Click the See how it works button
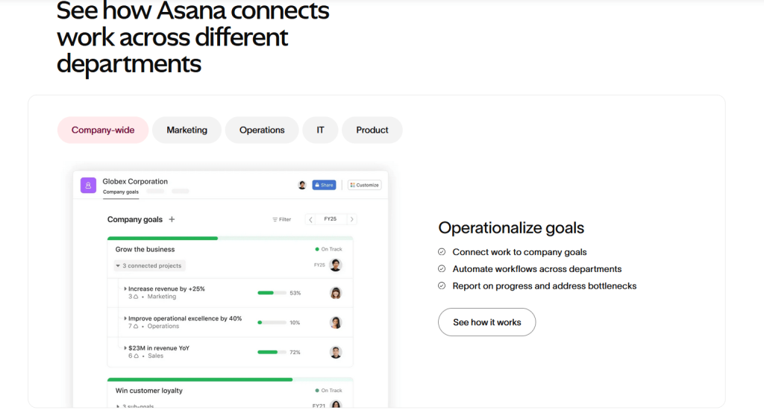 (486, 322)
